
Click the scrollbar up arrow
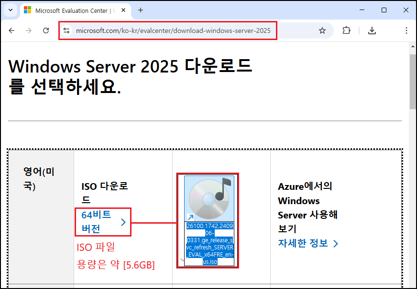(x=413, y=46)
